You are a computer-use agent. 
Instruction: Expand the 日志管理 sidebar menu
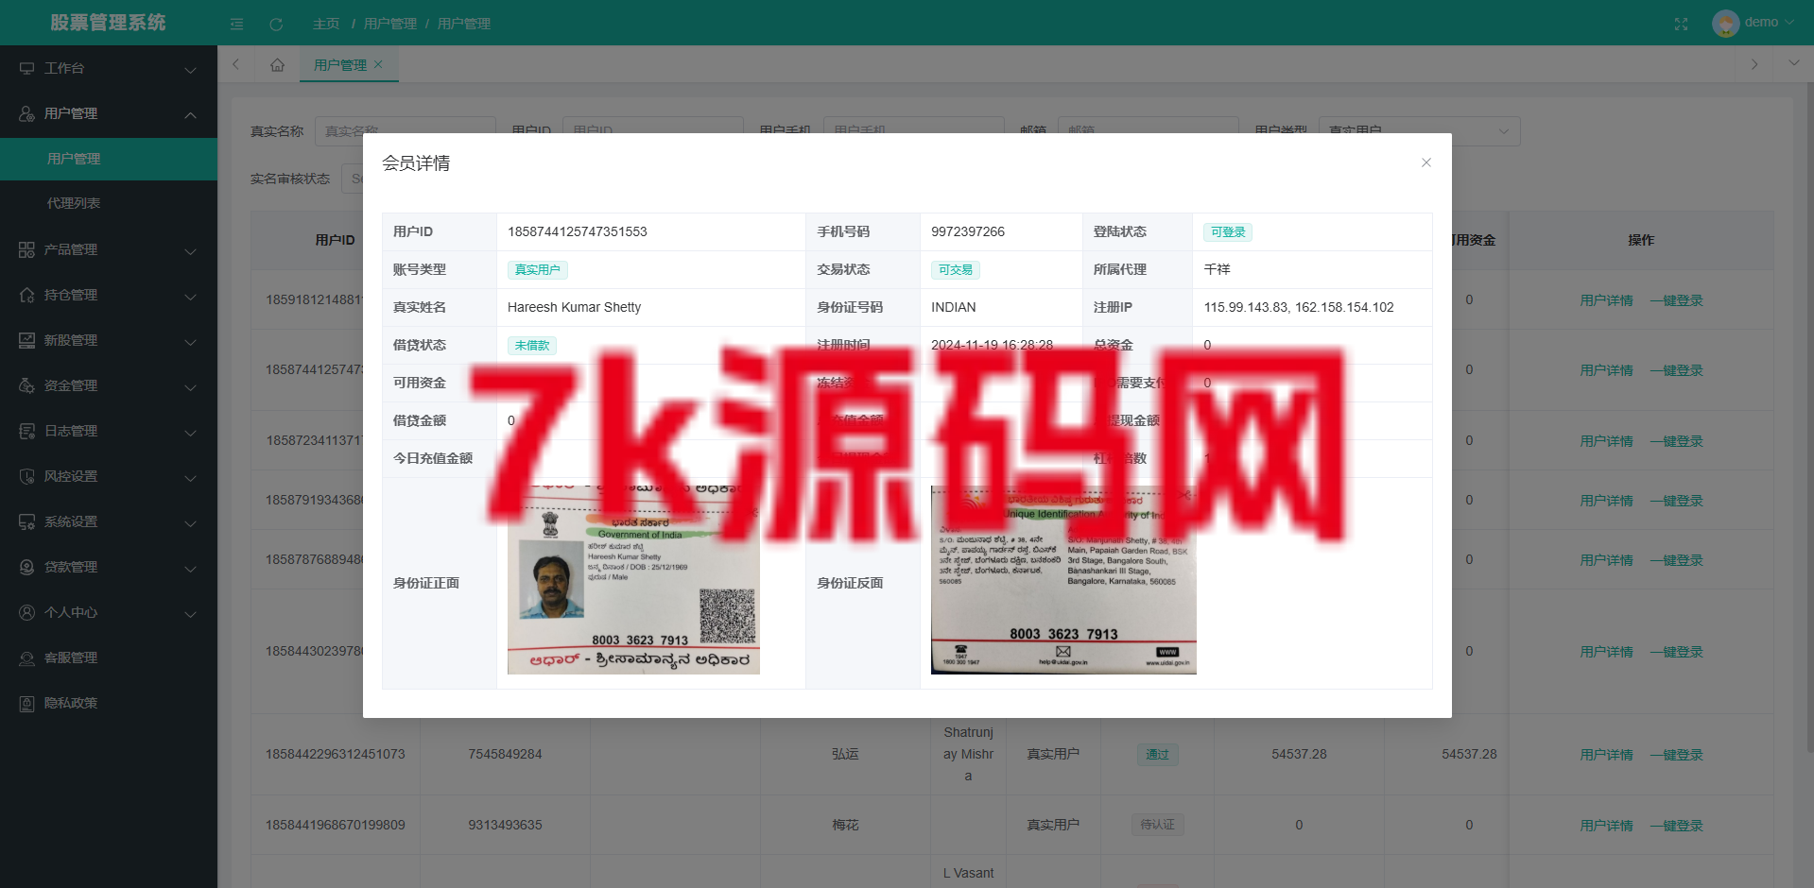pyautogui.click(x=109, y=431)
